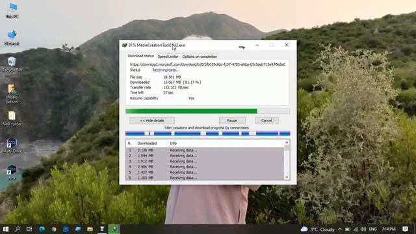This screenshot has width=416, height=234.
Task: Click the N. column header
Action: tap(130, 143)
